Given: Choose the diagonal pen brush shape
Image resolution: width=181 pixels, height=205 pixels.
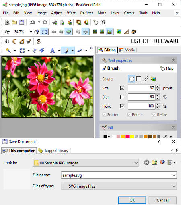Looking at the screenshot, I should tap(146, 79).
